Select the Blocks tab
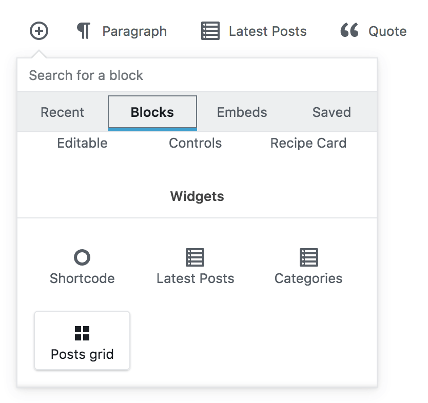428x403 pixels. [x=152, y=112]
